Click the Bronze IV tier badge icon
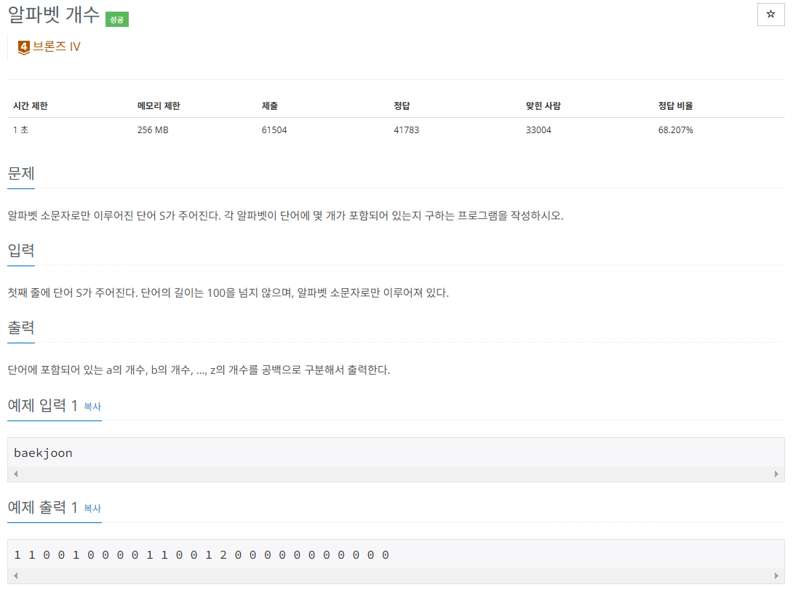The height and width of the screenshot is (590, 793). pos(24,47)
